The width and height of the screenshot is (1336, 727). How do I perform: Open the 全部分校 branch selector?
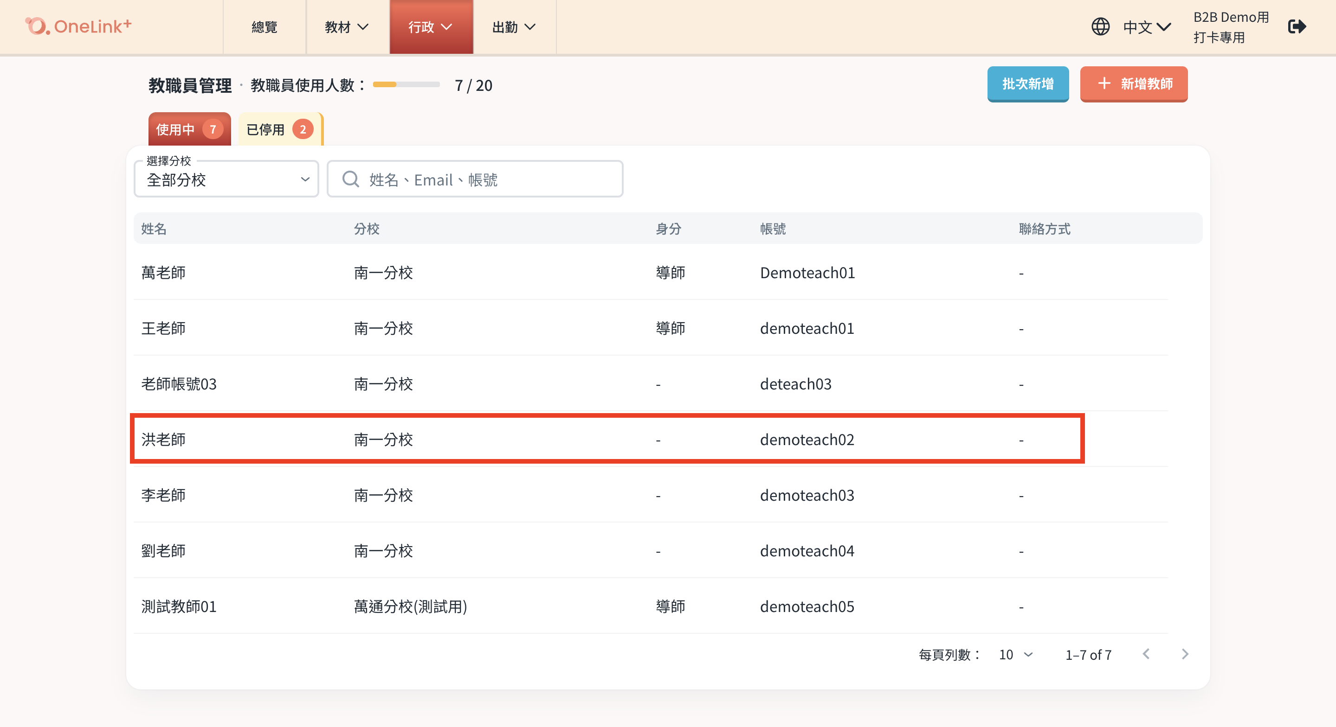coord(226,179)
